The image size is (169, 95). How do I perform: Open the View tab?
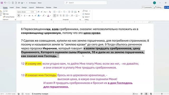pos(55,7)
